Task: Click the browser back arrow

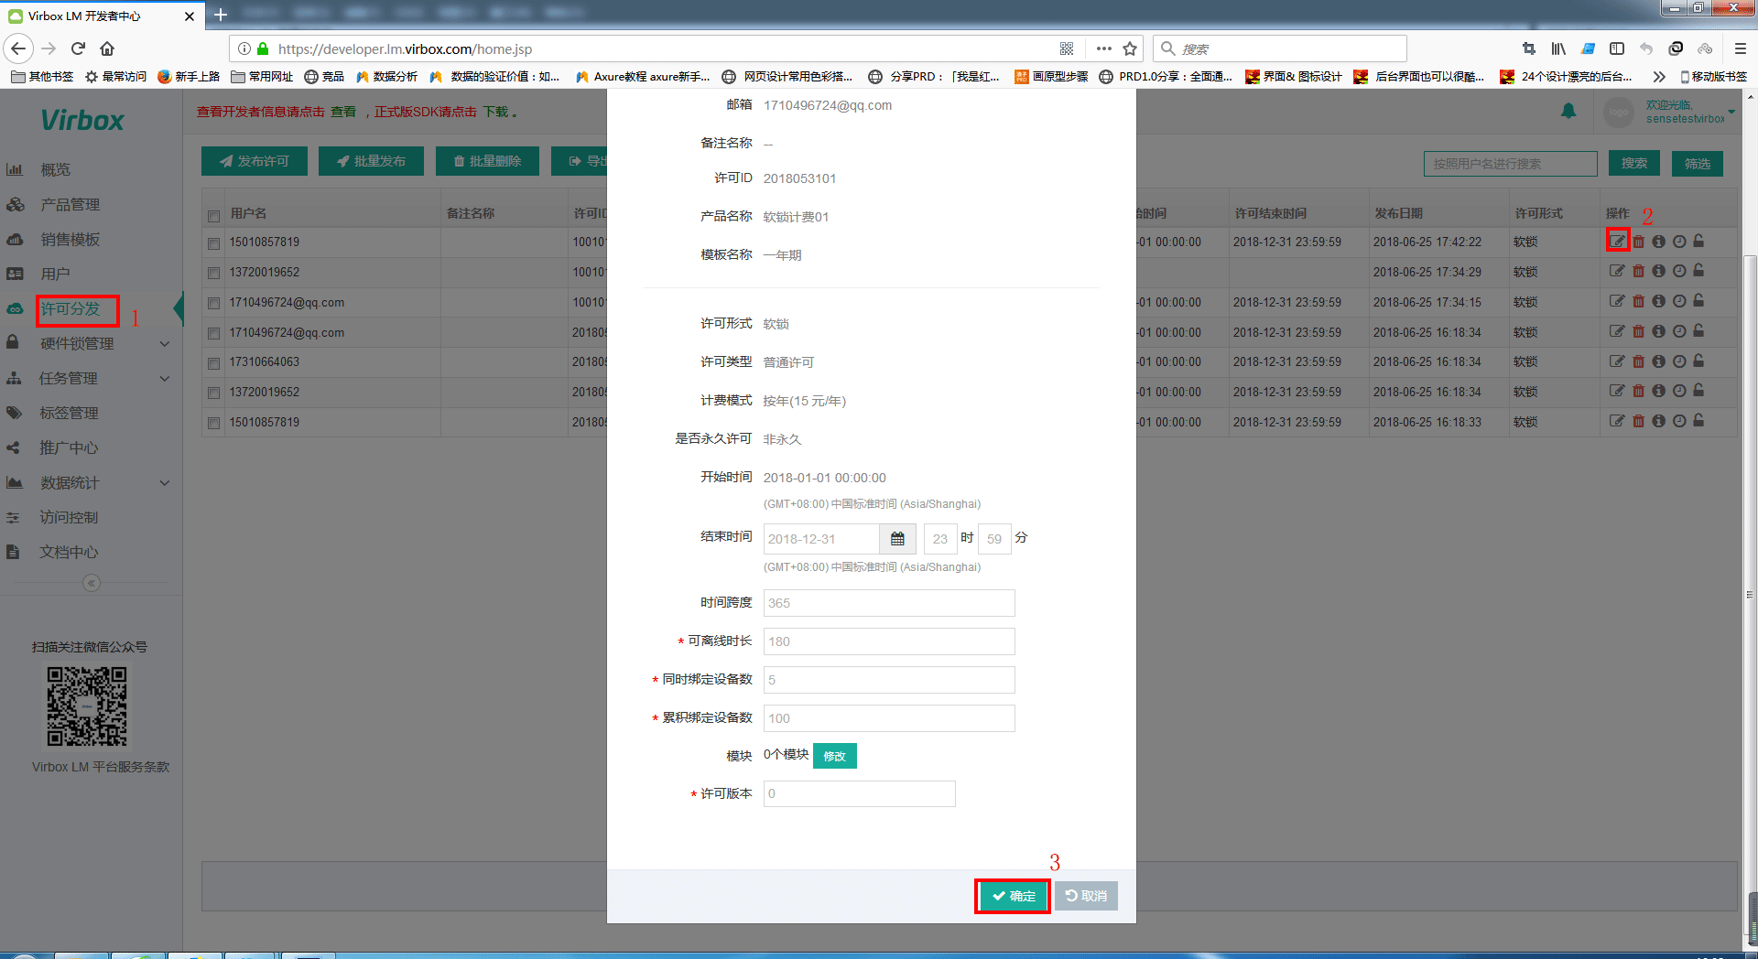Action: (x=18, y=48)
